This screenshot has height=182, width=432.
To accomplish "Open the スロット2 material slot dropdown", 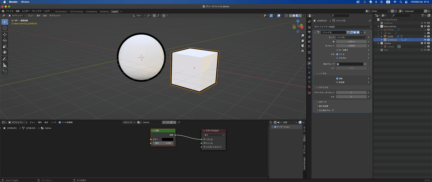I will click(x=129, y=122).
